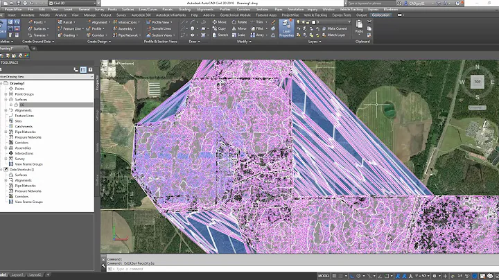Viewport: 499px width, 280px height.
Task: Click the Erase tool in Modify panel
Action: [x=273, y=22]
